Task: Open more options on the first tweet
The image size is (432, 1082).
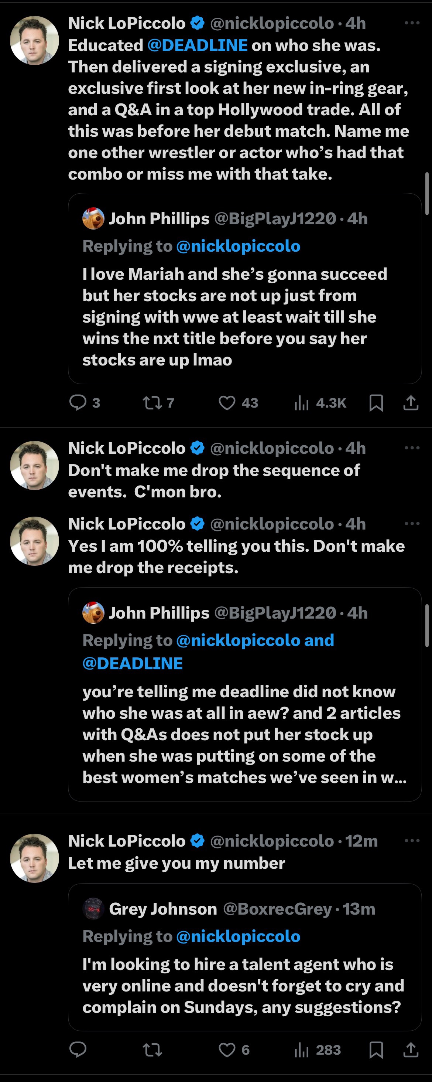Action: 412,23
